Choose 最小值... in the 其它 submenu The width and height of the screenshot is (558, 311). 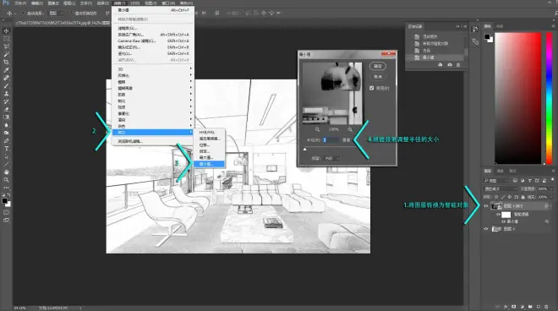pos(209,164)
